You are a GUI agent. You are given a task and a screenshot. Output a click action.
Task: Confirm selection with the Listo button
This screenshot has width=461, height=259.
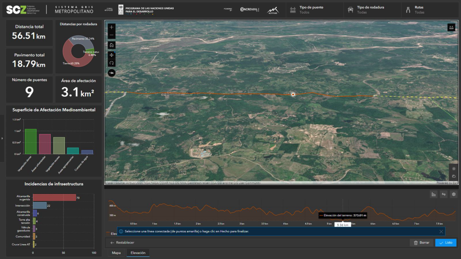tap(446, 242)
